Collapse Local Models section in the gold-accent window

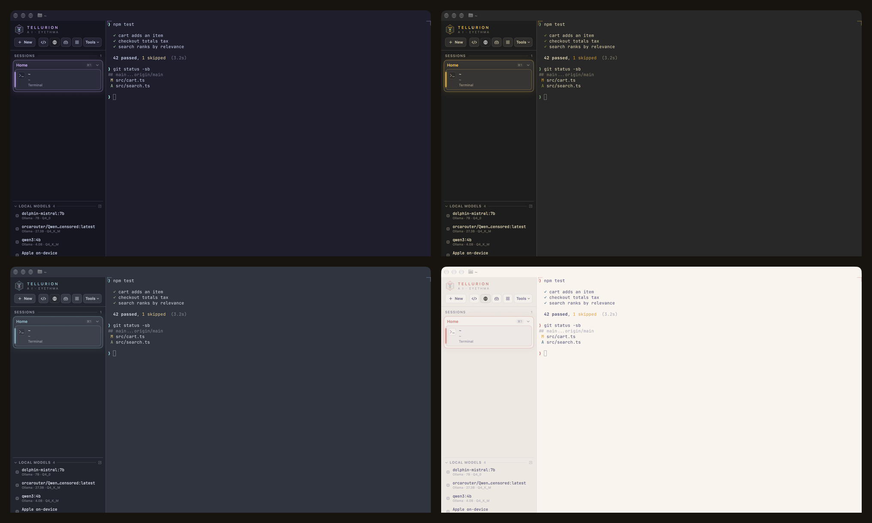446,206
